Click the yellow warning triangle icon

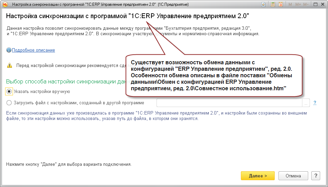pos(10,66)
